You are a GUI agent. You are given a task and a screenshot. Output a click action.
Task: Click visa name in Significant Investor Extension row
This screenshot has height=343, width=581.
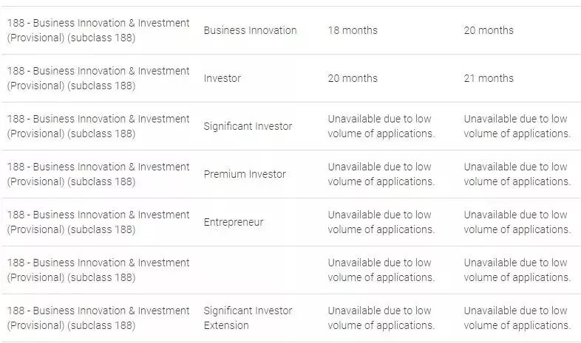98,318
